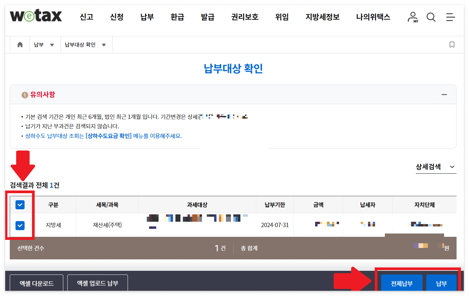Select the 환급 menu item
This screenshot has height=296, width=469.
click(x=177, y=17)
